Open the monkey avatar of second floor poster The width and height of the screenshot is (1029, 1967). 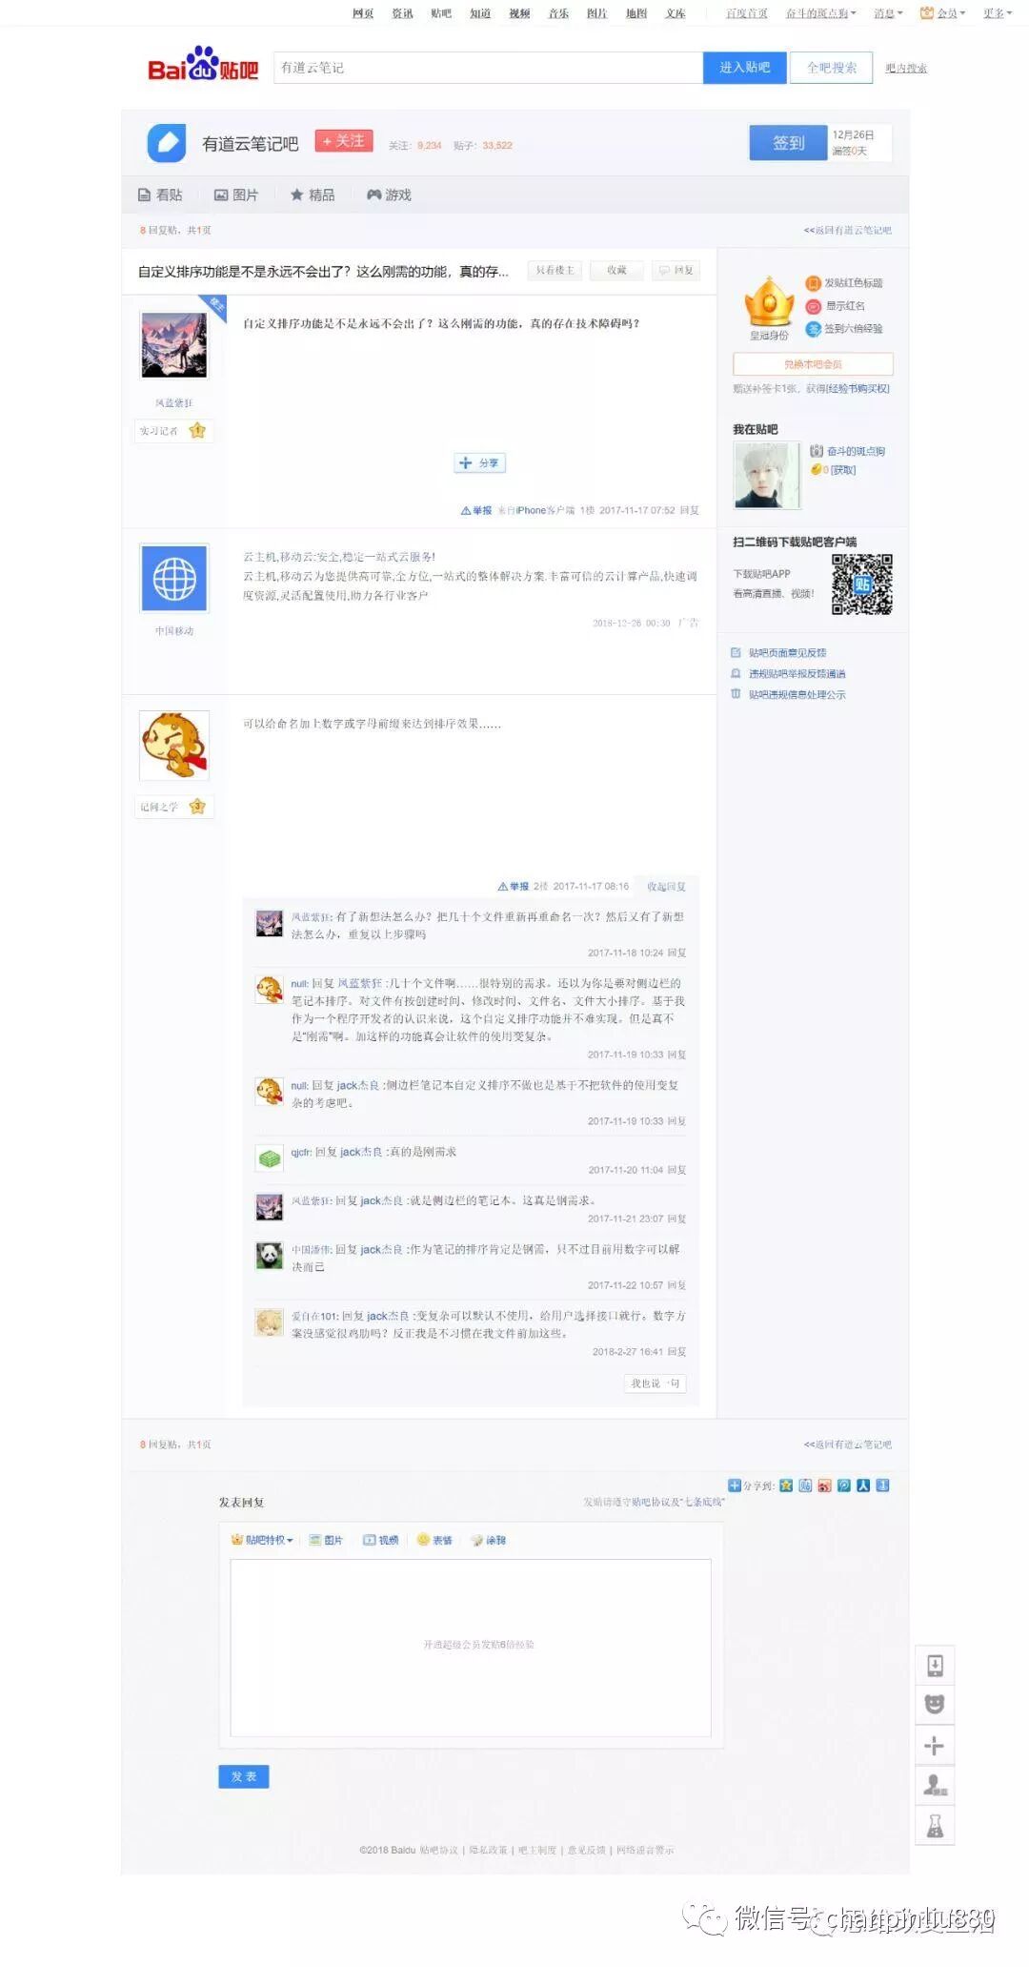[173, 745]
